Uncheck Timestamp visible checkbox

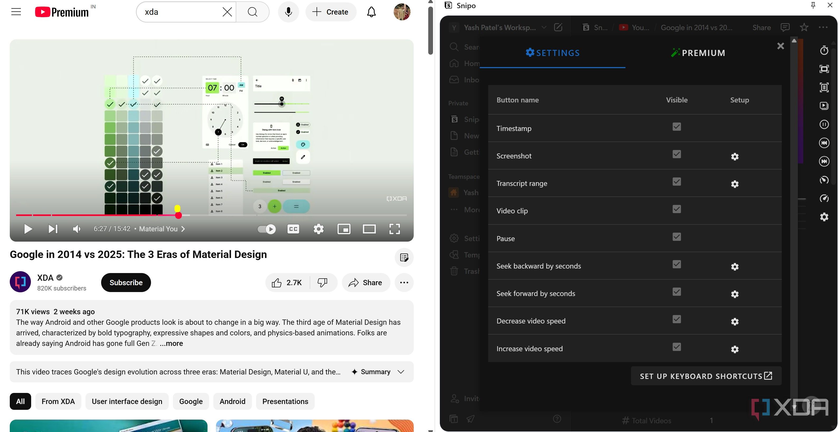tap(677, 126)
